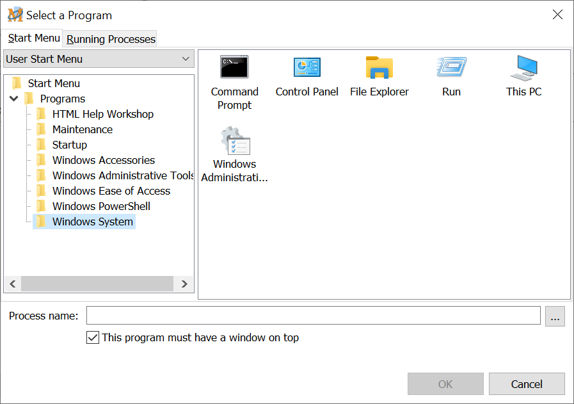Image resolution: width=574 pixels, height=404 pixels.
Task: Open the Windows PowerShell folder
Action: point(101,206)
